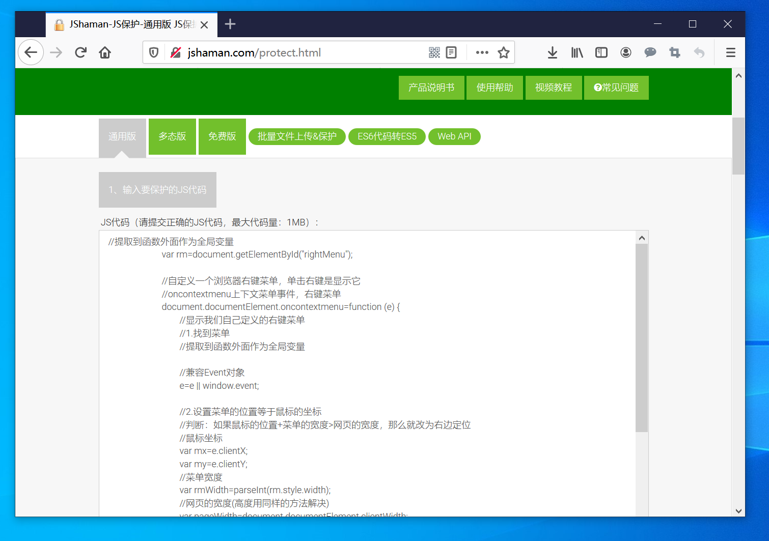
Task: Click the comment //兼容Event对象
Action: [212, 373]
